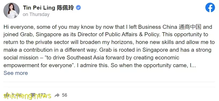
Task: Open Tin Pei Ling's profile photo
Action: point(12,11)
